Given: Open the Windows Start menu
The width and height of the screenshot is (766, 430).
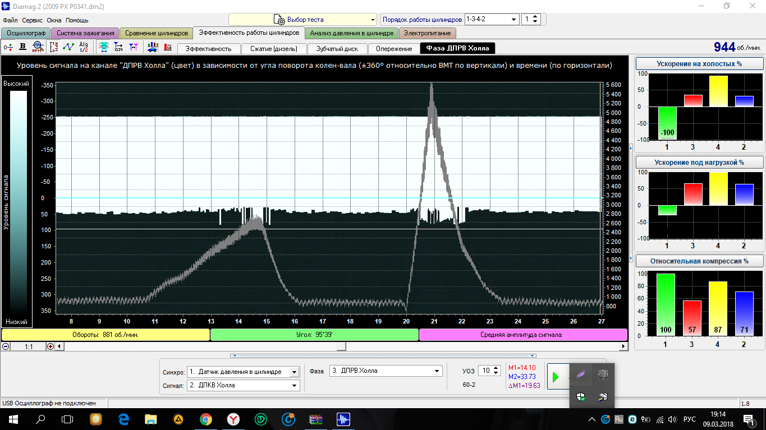Looking at the screenshot, I should click(x=13, y=419).
